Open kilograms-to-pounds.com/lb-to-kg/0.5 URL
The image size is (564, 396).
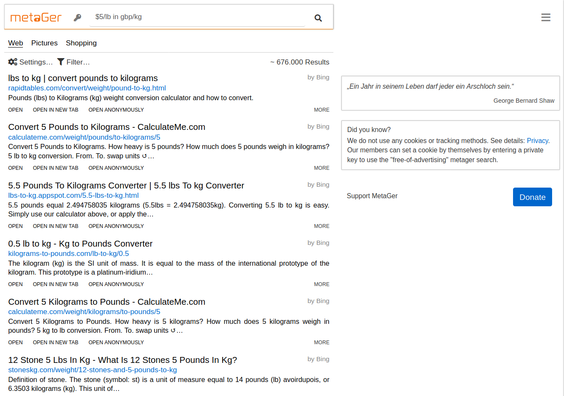click(x=68, y=254)
